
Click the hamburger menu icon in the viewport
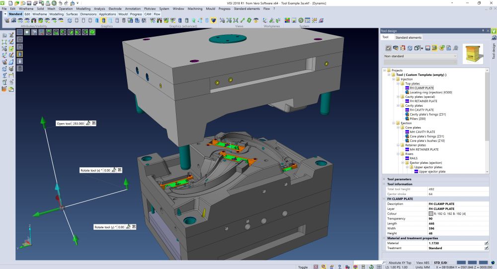pyautogui.click(x=19, y=32)
